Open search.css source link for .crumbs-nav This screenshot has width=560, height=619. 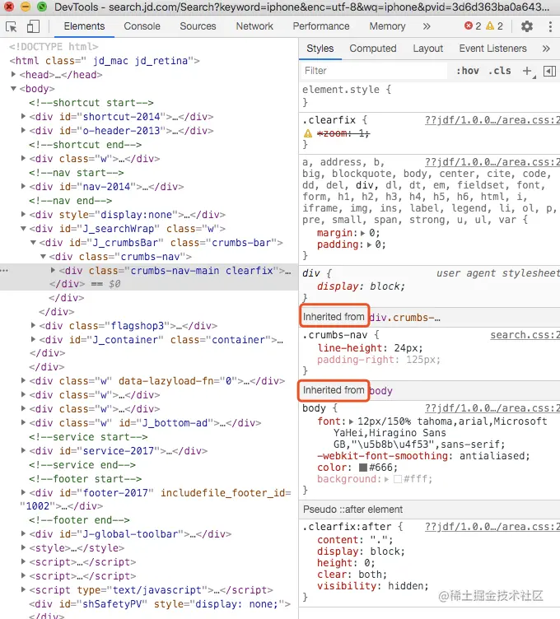point(525,335)
